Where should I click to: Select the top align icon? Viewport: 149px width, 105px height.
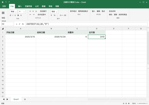tap(30, 11)
